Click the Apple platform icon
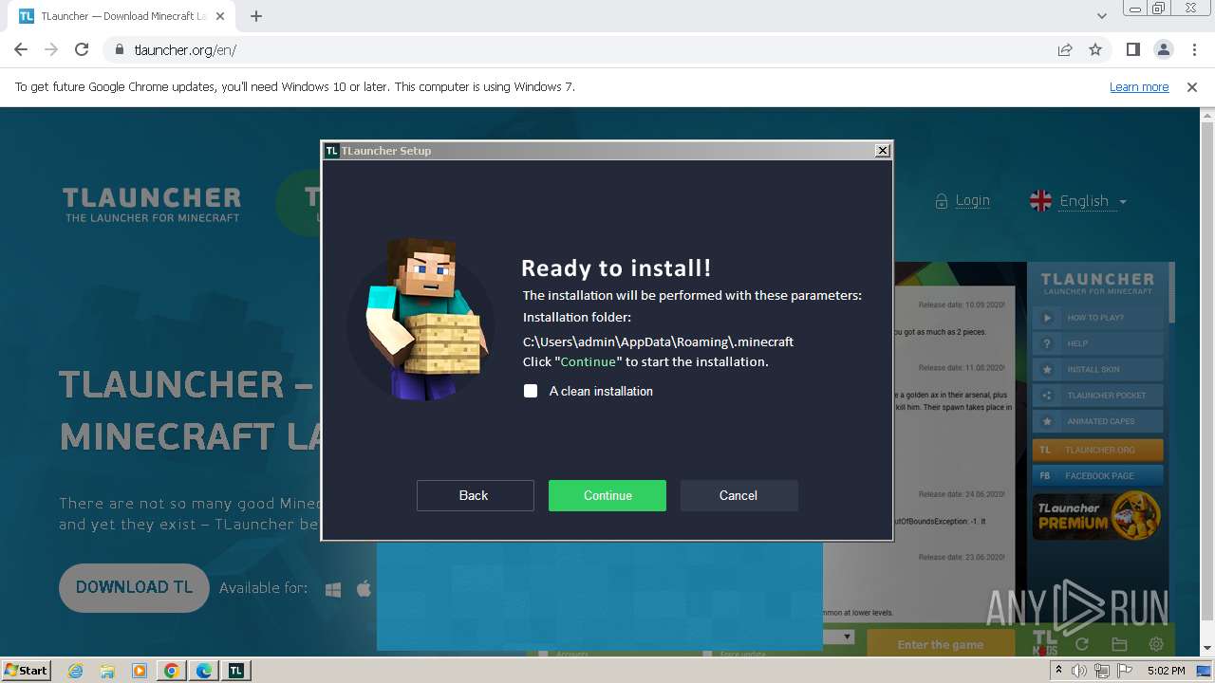 click(x=364, y=589)
